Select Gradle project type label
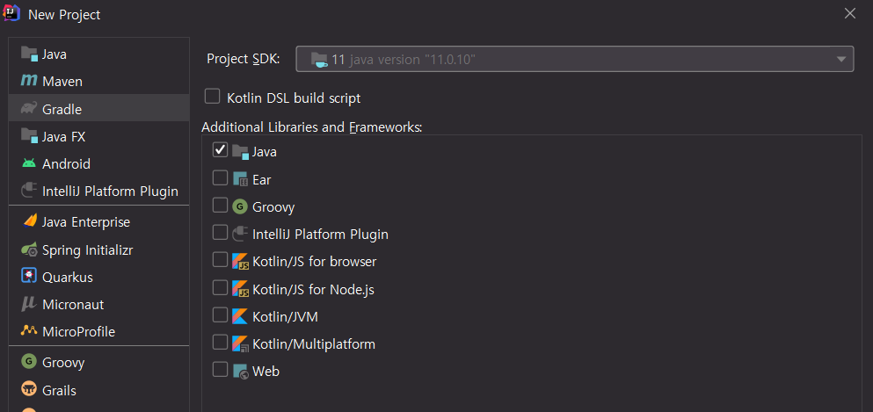 pyautogui.click(x=62, y=110)
